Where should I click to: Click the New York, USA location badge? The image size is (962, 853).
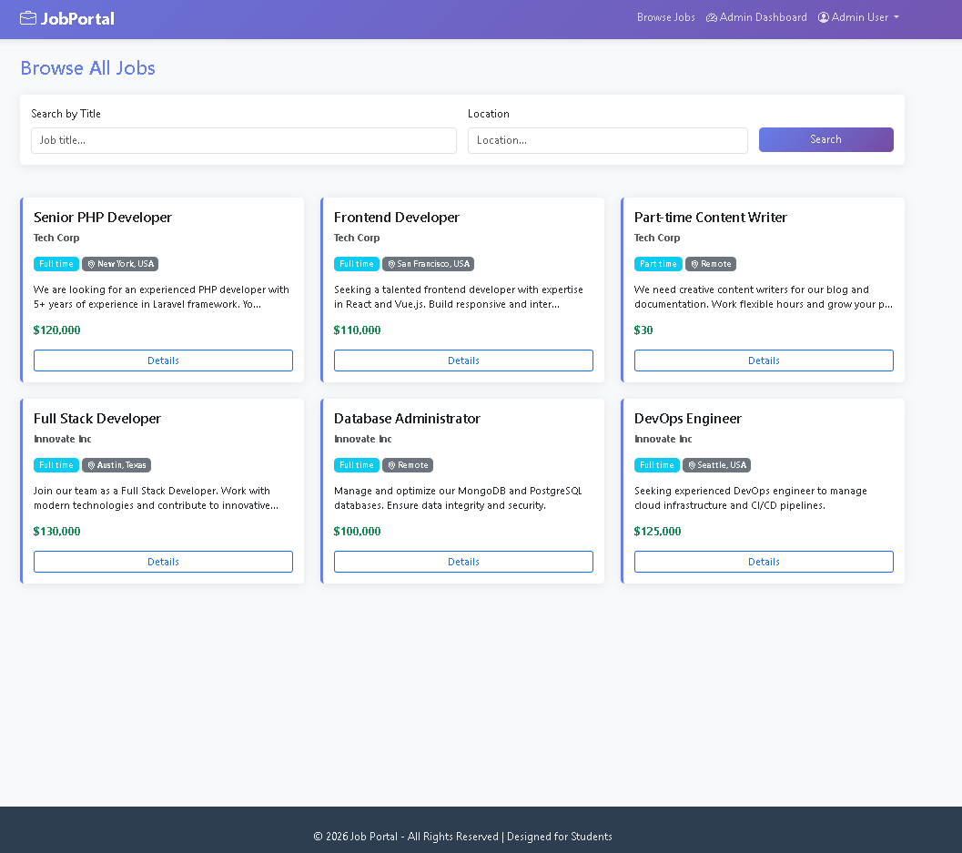[x=120, y=264]
